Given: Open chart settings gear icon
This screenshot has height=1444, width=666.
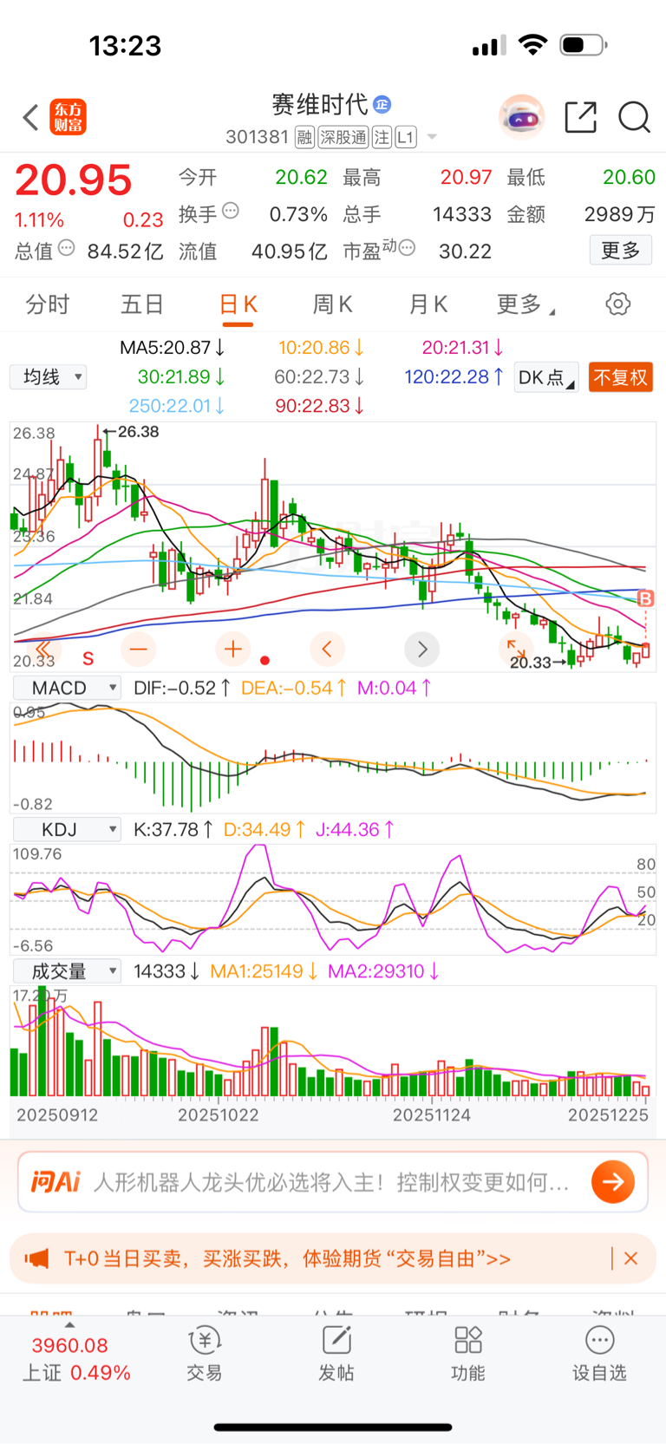Looking at the screenshot, I should click(617, 304).
